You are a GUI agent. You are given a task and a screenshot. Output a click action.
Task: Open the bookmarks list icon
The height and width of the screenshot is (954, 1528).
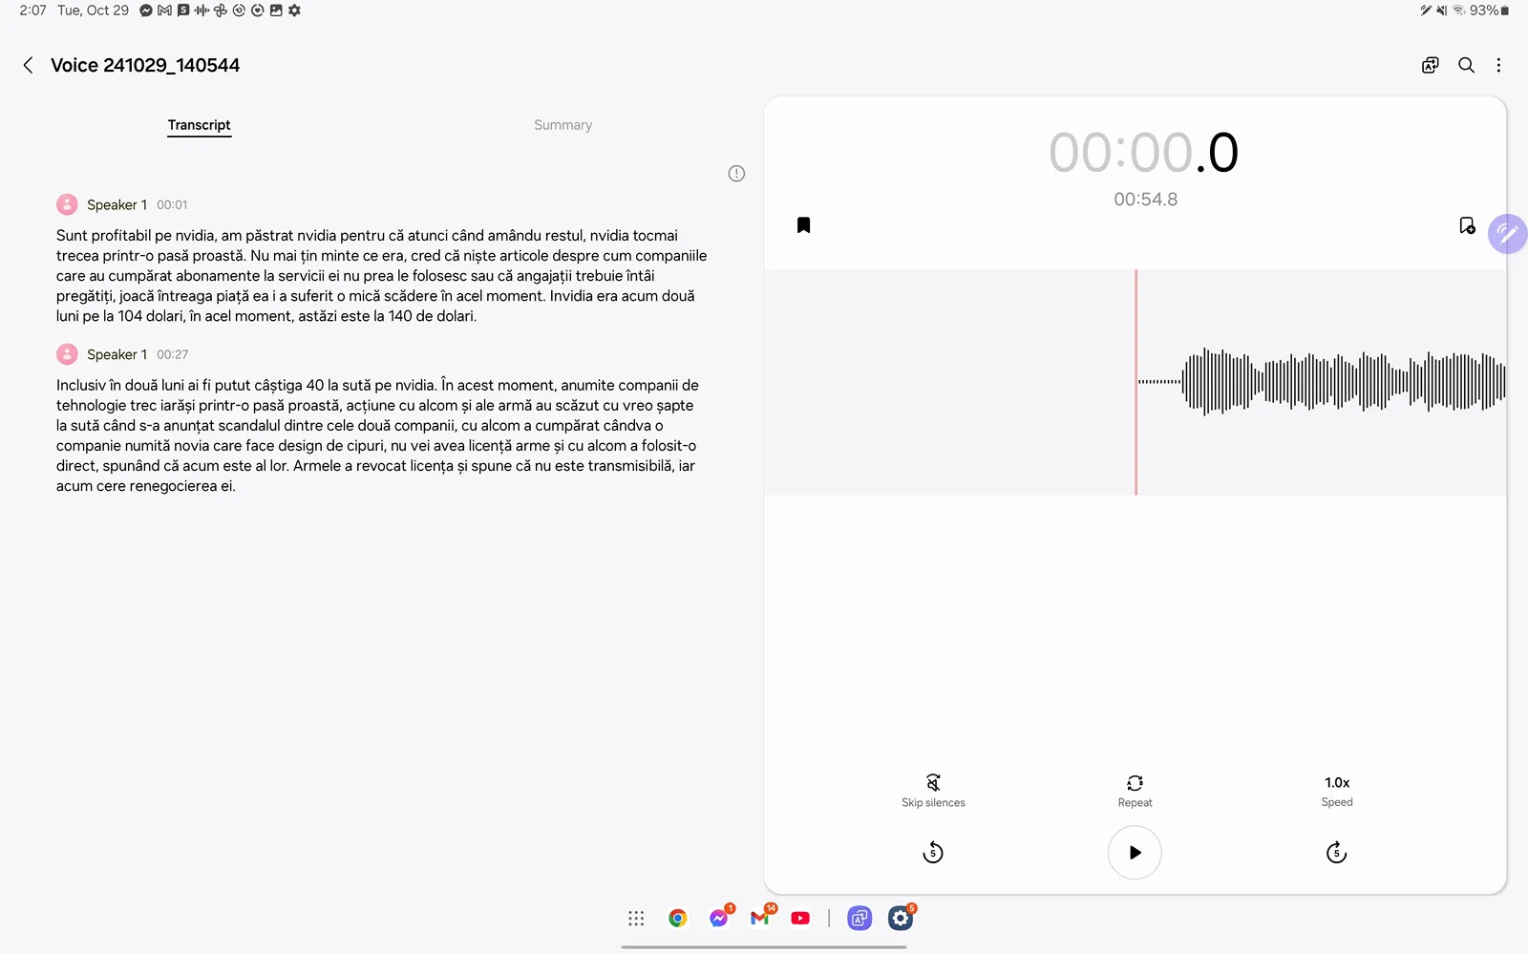pyautogui.click(x=803, y=225)
